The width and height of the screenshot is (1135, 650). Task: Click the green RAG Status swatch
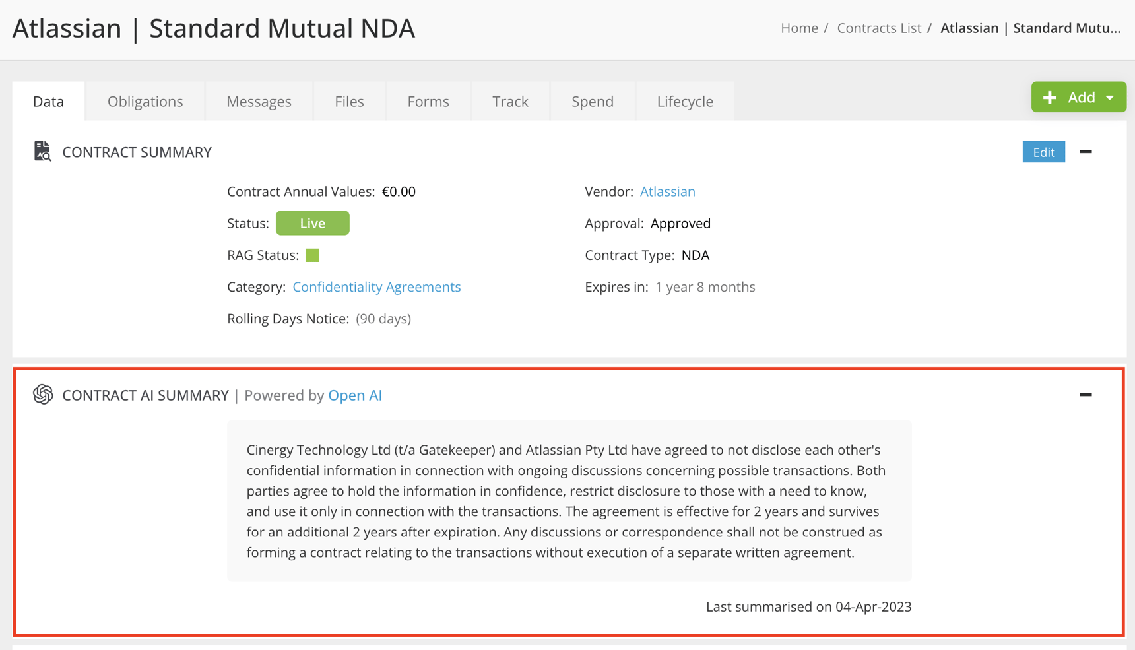coord(312,255)
